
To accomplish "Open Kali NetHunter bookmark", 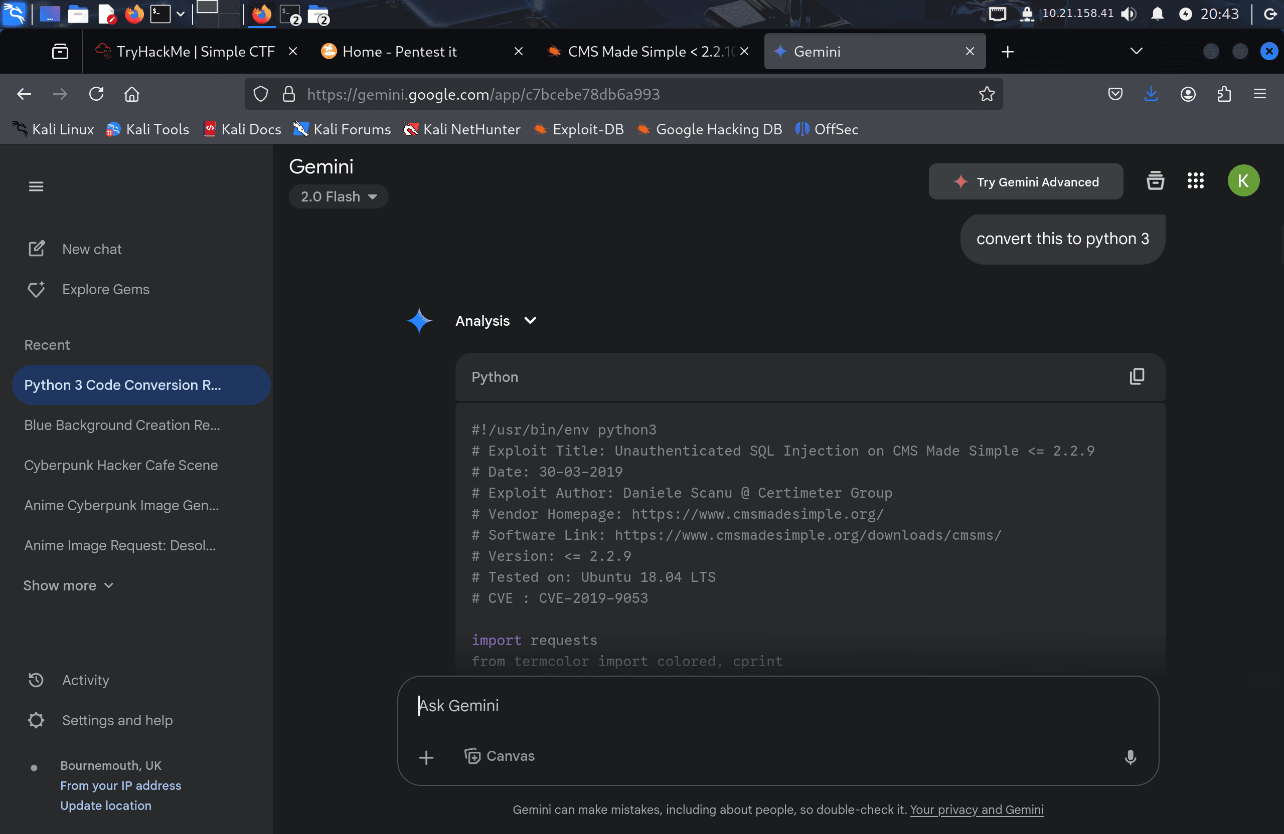I will pos(462,129).
